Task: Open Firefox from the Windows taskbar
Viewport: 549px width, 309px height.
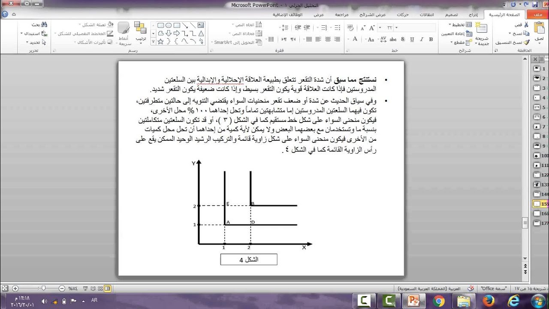Action: pos(488,301)
